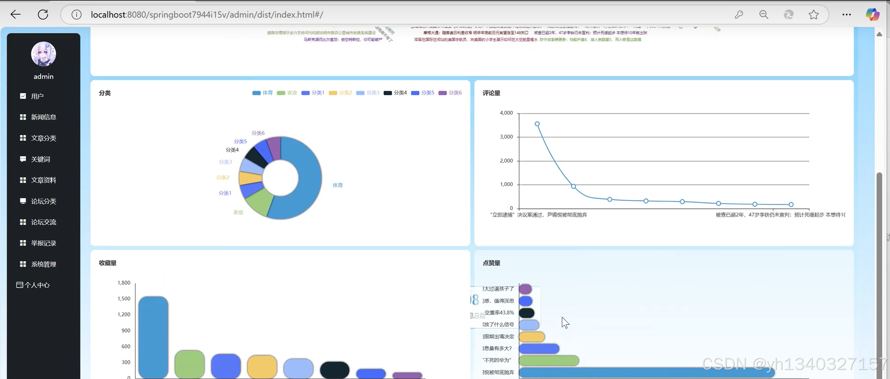Image resolution: width=890 pixels, height=379 pixels.
Task: Expand 论坛交流 sidebar menu
Action: point(43,222)
